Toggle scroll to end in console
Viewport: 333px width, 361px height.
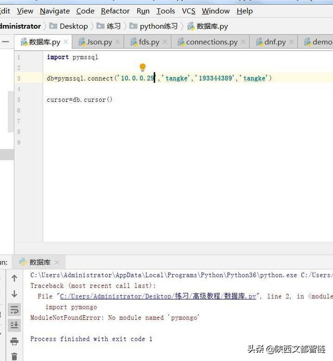point(14,325)
